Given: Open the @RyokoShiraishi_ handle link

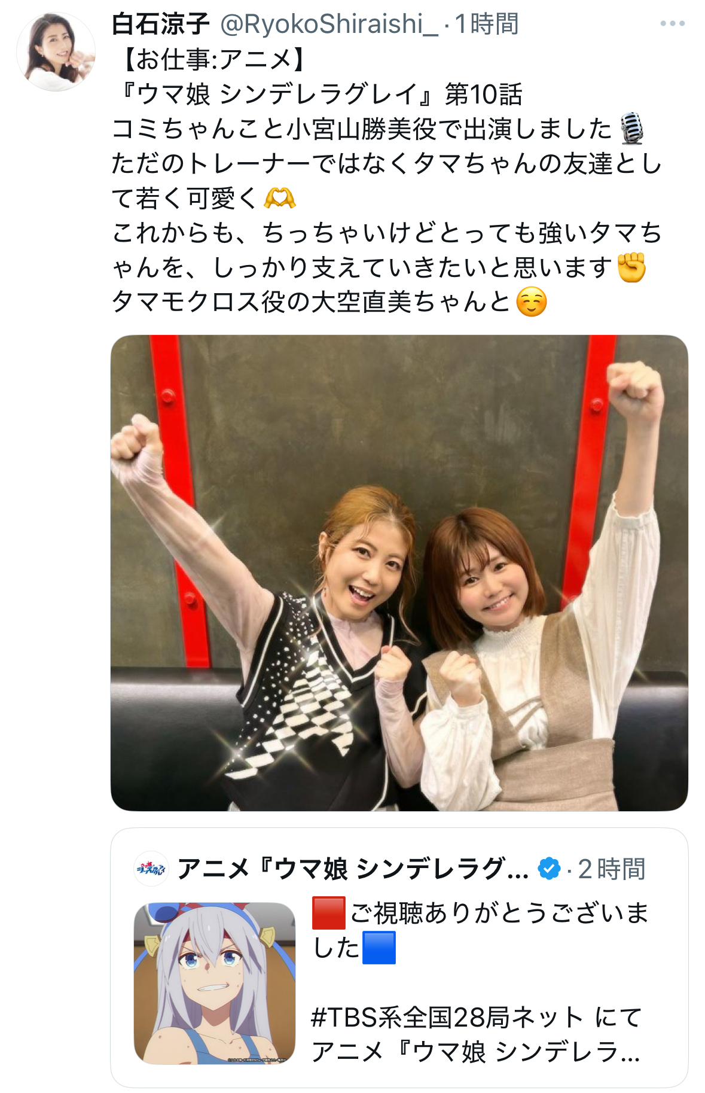Looking at the screenshot, I should (x=329, y=25).
